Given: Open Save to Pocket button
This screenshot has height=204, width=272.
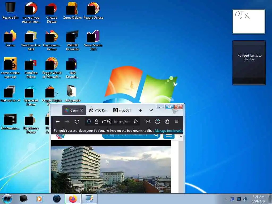Looking at the screenshot, I should (x=148, y=122).
